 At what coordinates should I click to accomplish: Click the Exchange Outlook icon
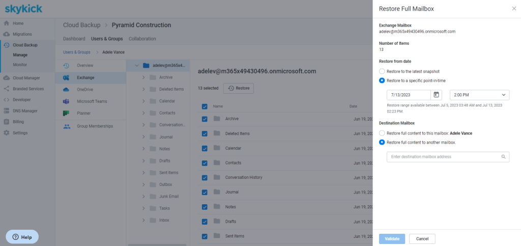pos(66,77)
